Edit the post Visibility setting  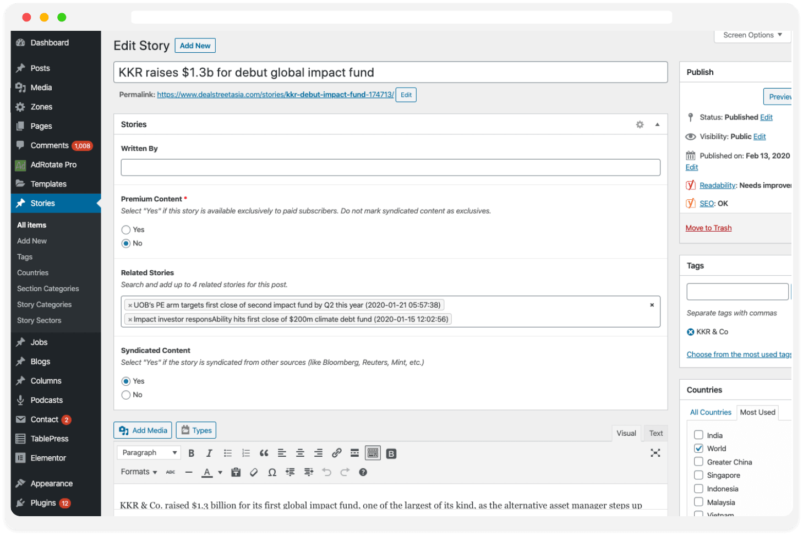click(x=760, y=136)
